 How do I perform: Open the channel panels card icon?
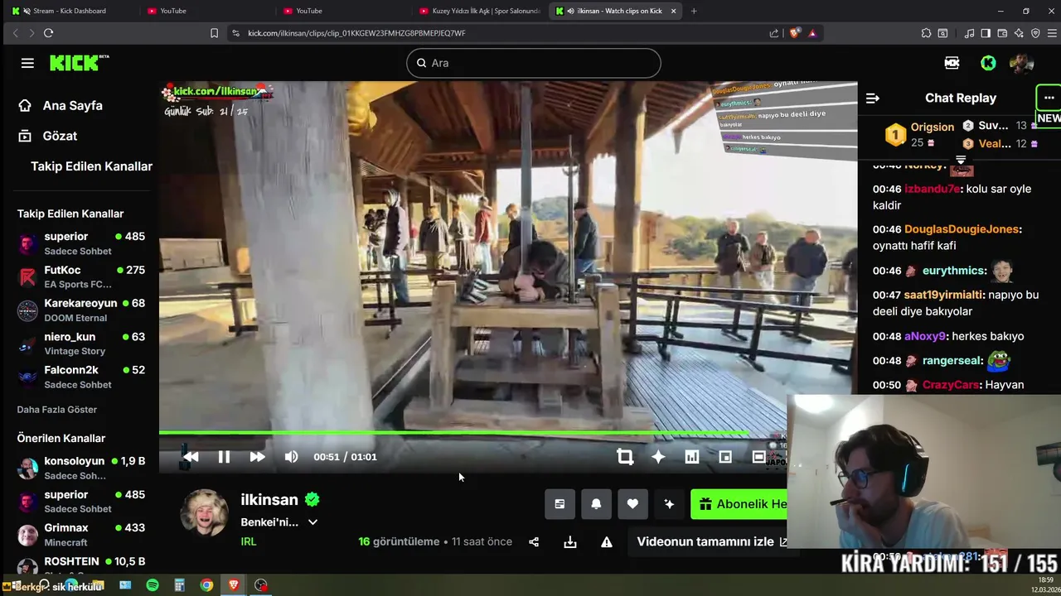(560, 504)
